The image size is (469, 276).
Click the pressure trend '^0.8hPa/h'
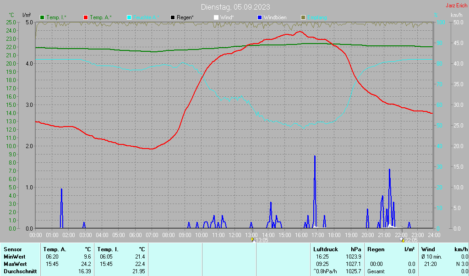(325, 271)
